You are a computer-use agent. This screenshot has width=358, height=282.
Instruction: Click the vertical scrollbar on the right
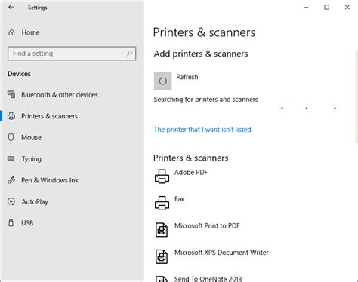coord(356,97)
